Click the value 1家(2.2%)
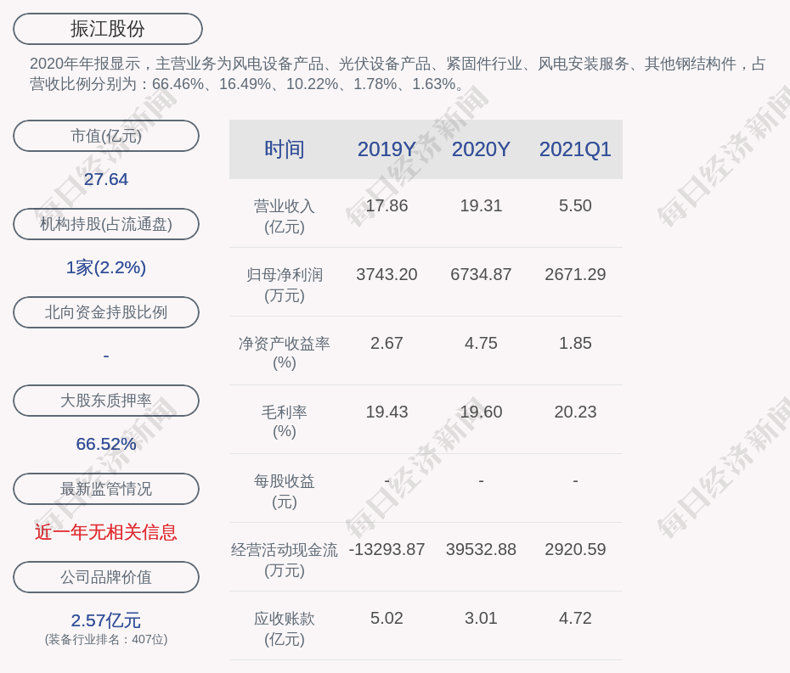 coord(106,267)
